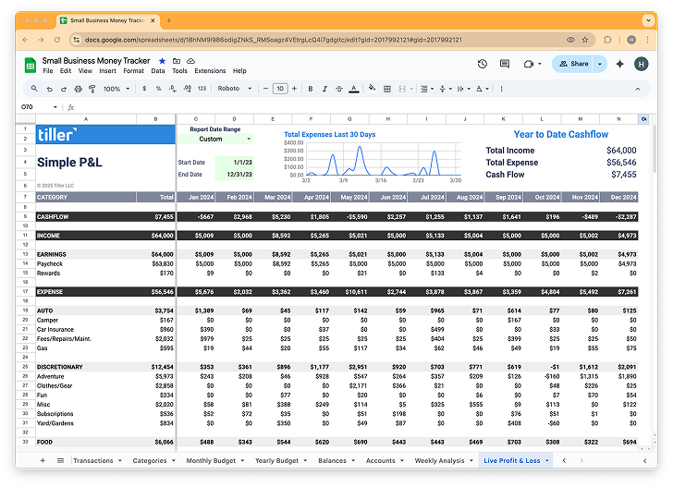This screenshot has height=487, width=673.
Task: Switch to the Categories sheet tab
Action: click(150, 460)
